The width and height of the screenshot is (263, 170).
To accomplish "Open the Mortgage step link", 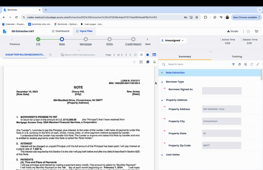I will click(86, 44).
